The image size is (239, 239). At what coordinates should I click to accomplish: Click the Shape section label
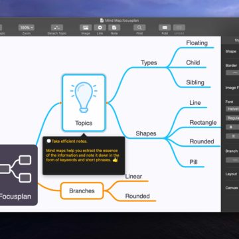(231, 51)
